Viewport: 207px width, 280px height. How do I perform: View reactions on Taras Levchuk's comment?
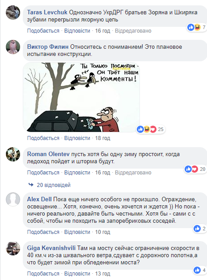[x=196, y=27]
